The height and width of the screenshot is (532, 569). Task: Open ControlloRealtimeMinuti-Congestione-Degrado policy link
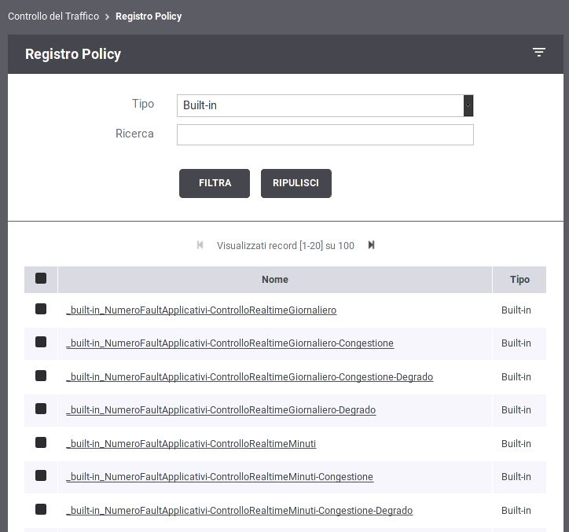240,511
